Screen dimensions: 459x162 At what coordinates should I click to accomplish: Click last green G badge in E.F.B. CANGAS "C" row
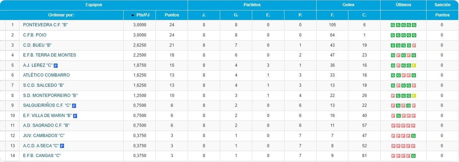[414, 156]
